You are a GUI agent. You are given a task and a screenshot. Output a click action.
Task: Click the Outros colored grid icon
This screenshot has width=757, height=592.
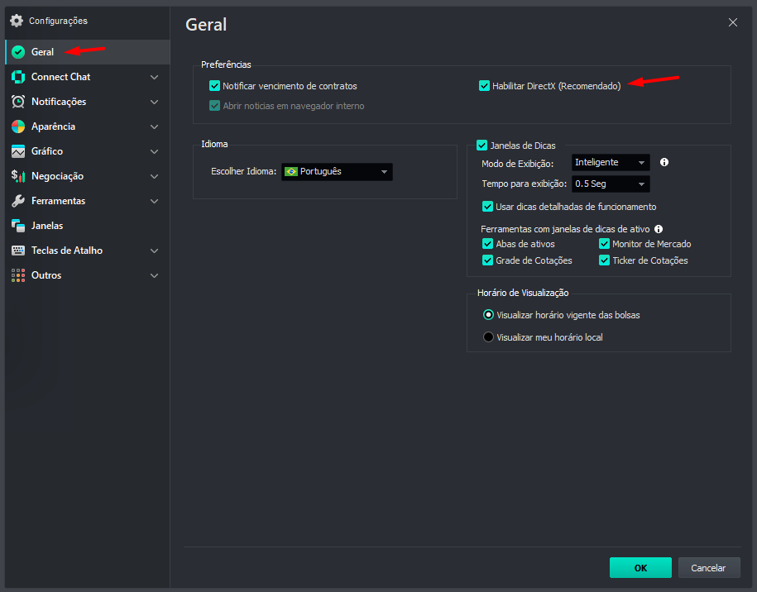point(18,275)
